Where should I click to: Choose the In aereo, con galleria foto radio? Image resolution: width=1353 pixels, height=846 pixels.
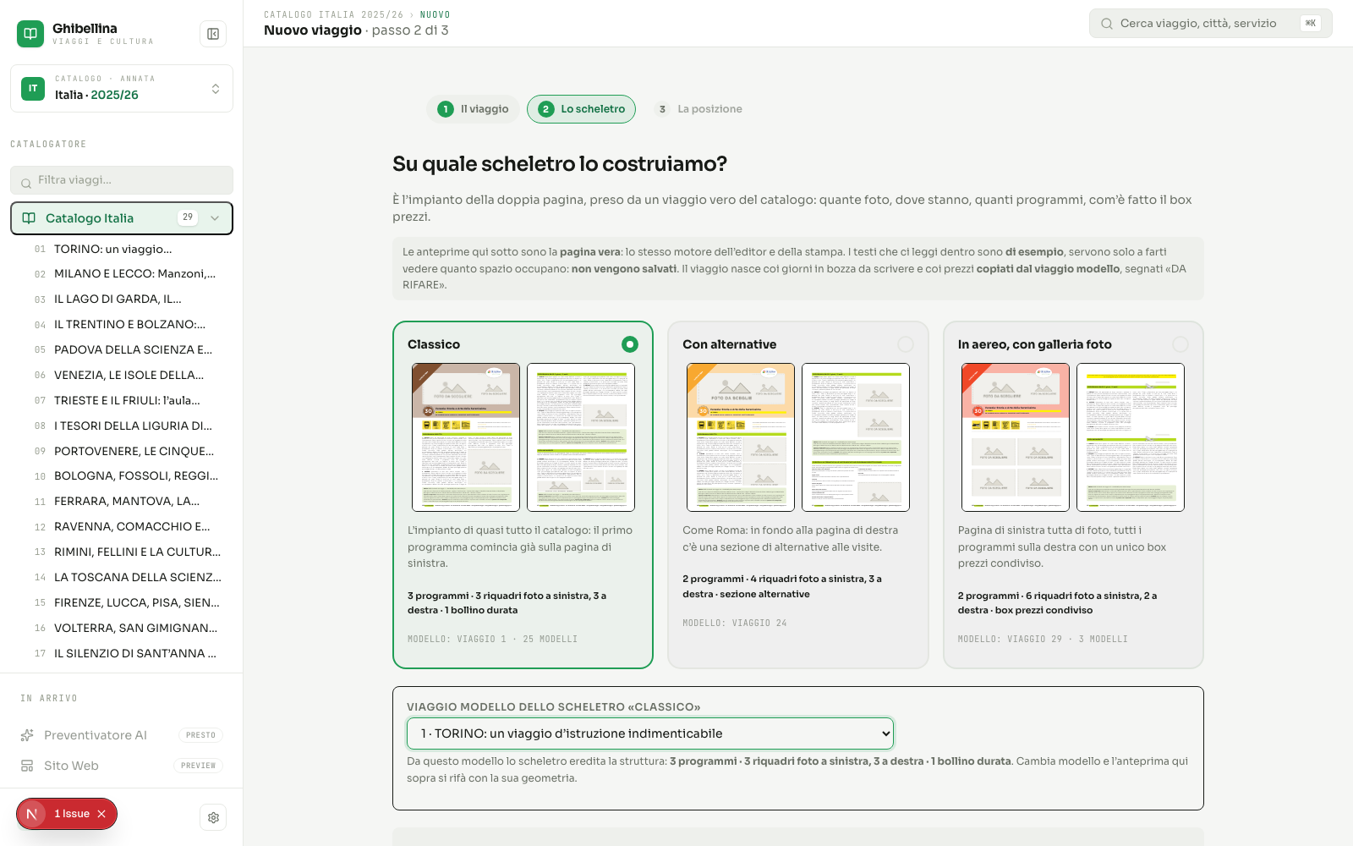(x=1180, y=344)
